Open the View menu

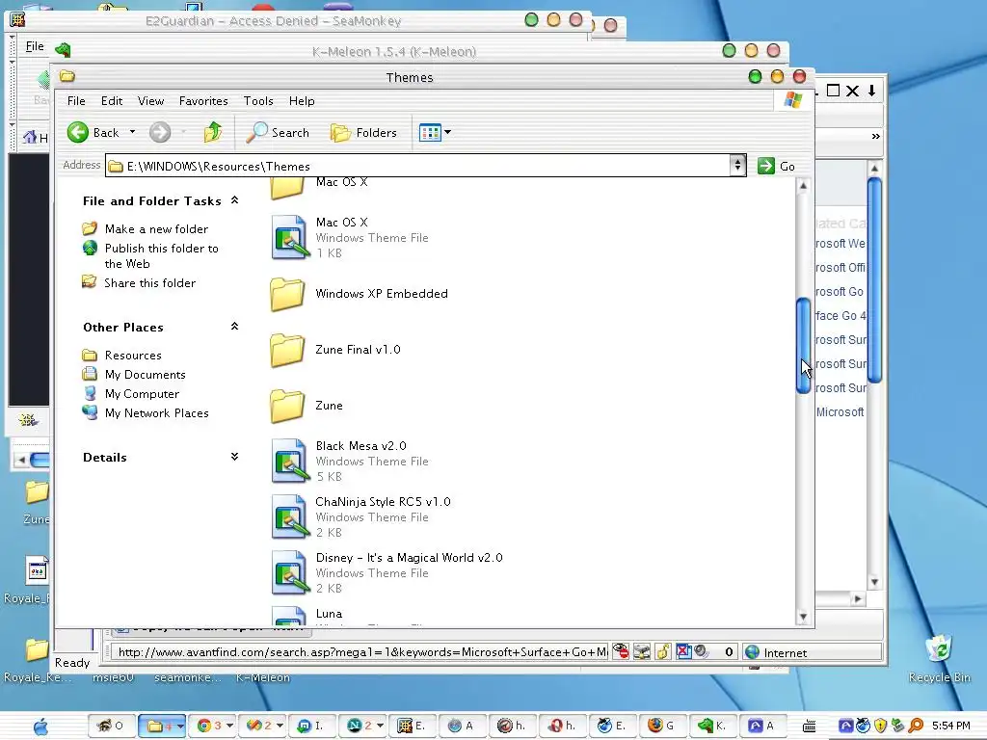(150, 100)
